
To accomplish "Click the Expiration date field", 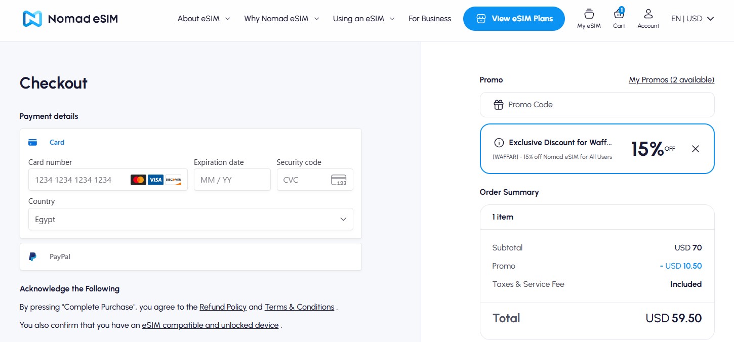I will [x=232, y=180].
